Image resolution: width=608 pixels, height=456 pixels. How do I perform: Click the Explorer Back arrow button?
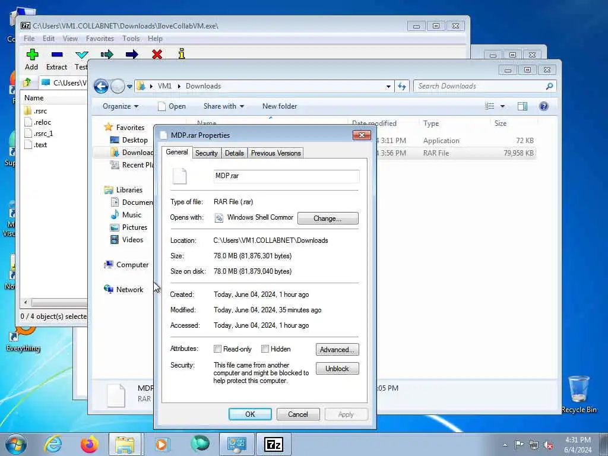[x=101, y=86]
